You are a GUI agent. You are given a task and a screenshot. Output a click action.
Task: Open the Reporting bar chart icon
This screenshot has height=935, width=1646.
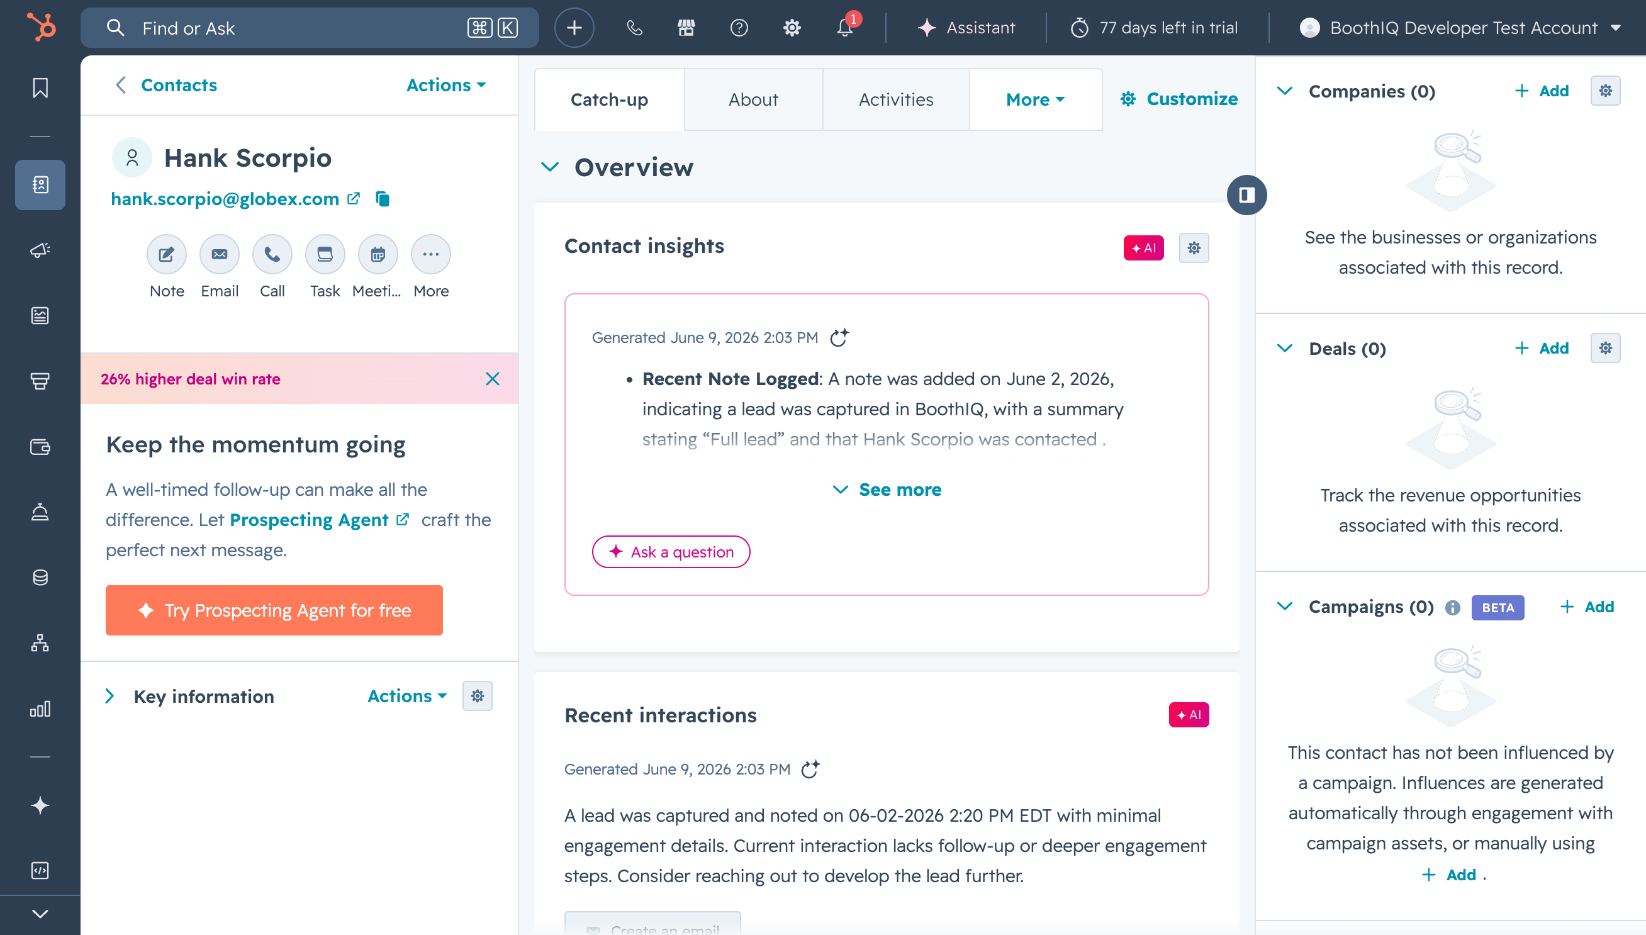pos(40,708)
